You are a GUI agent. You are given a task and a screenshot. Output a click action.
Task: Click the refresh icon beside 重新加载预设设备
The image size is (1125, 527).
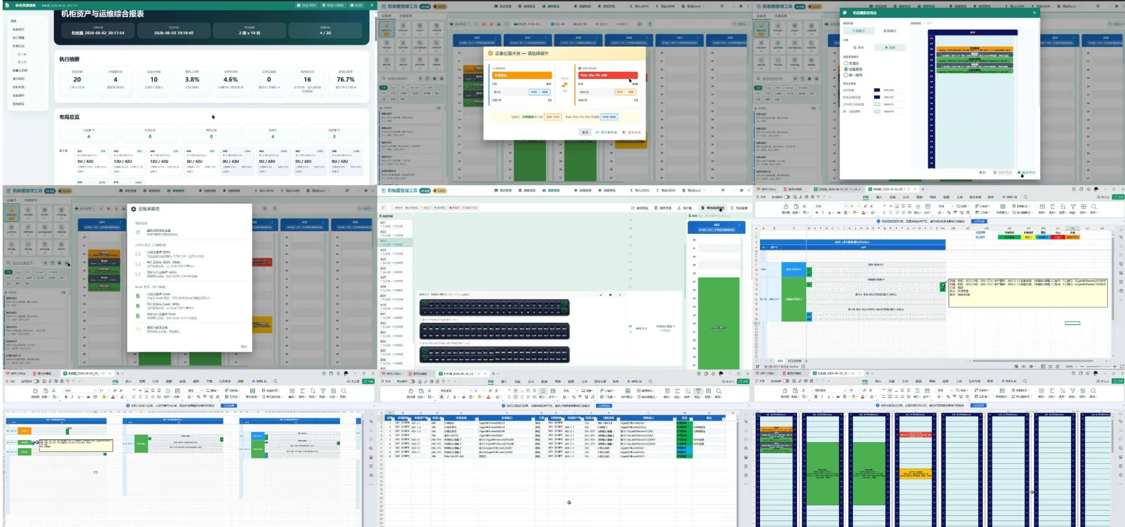tap(138, 232)
